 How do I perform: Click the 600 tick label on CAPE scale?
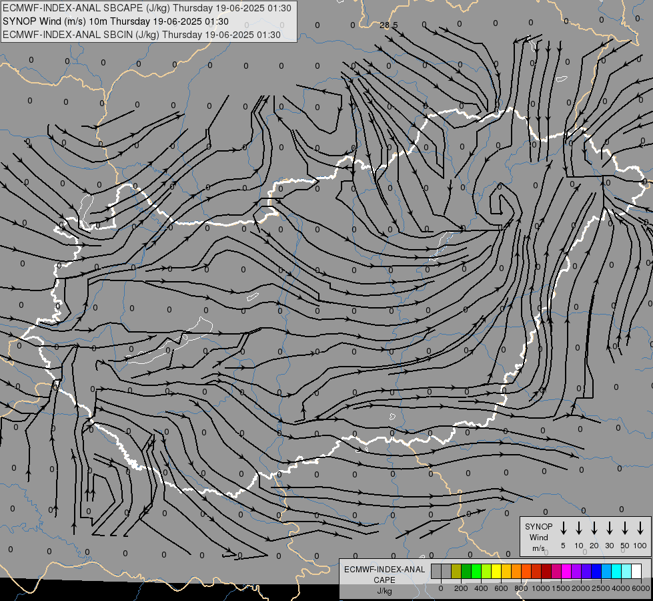coord(501,588)
